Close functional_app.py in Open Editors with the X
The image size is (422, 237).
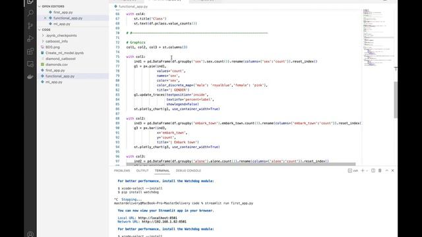[x=45, y=18]
